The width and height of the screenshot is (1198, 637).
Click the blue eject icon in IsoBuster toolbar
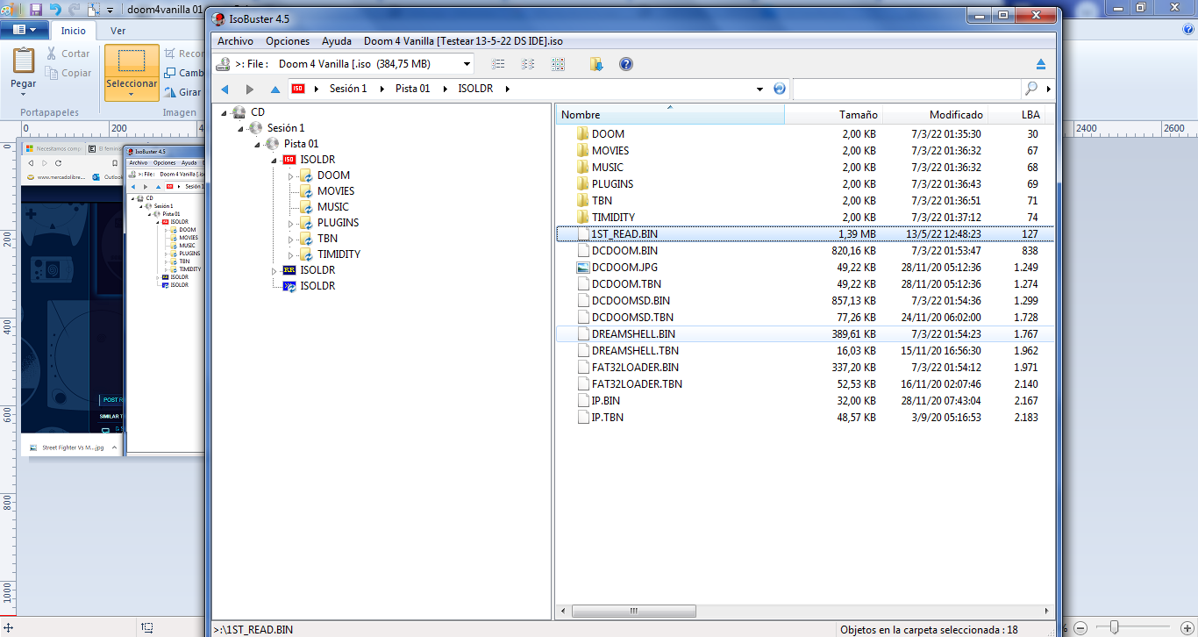(1041, 64)
